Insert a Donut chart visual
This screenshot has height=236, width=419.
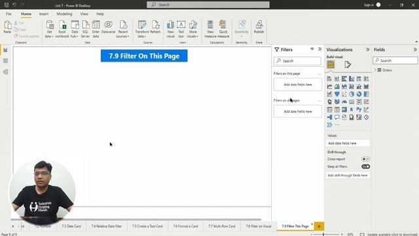[359, 94]
